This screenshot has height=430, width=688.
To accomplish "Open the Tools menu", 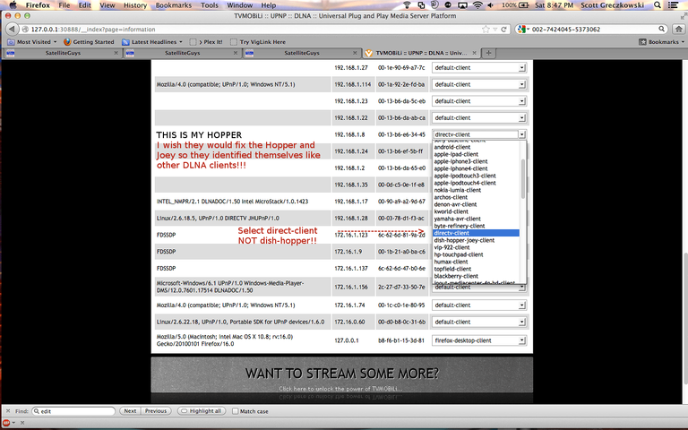I will tap(210, 5).
